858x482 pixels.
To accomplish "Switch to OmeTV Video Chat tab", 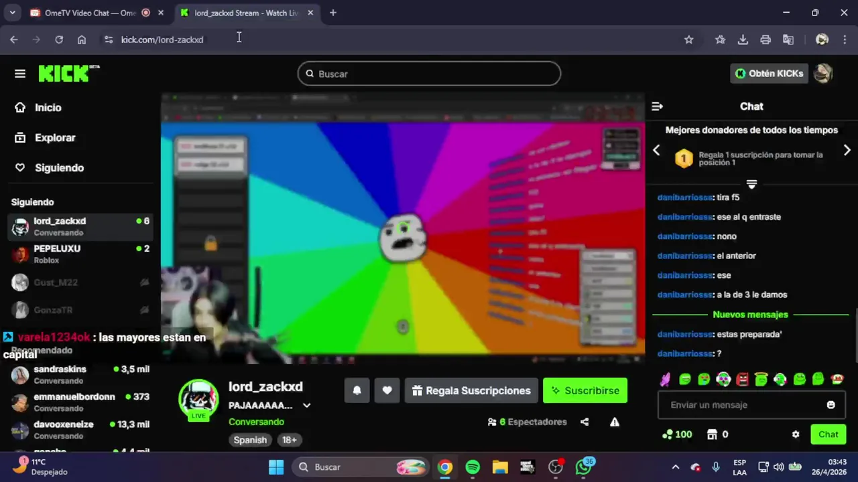I will coord(90,13).
